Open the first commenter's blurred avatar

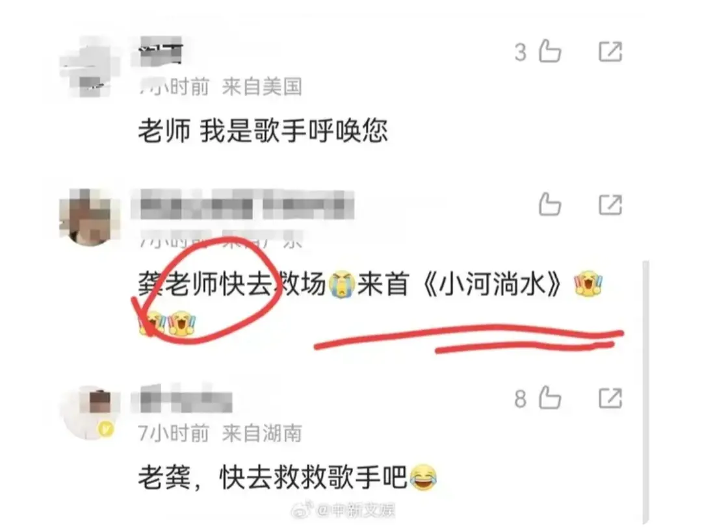coord(87,67)
